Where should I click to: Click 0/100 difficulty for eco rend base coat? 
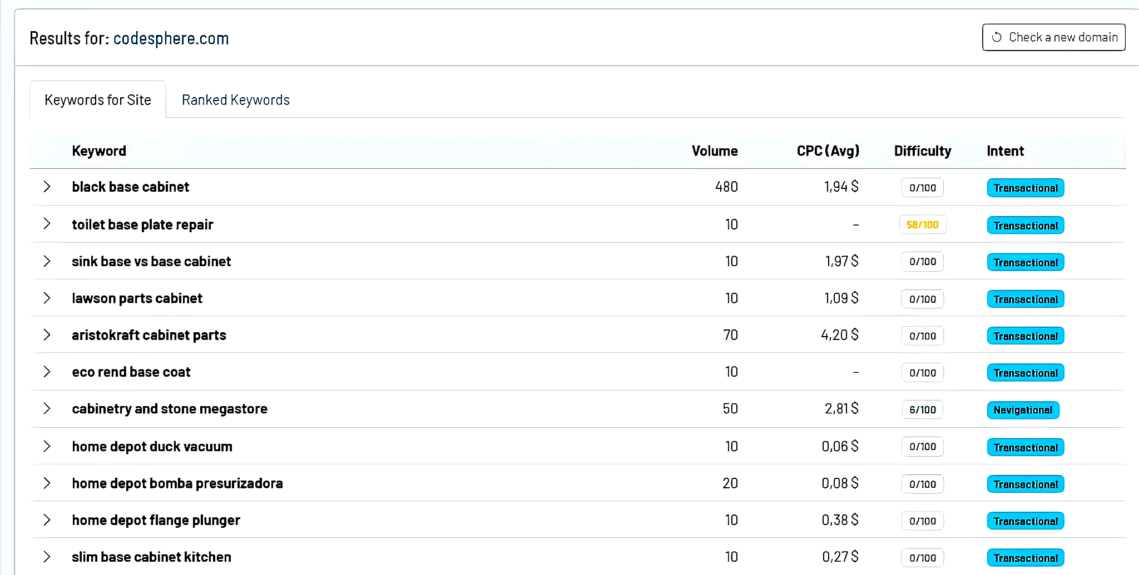(x=923, y=373)
